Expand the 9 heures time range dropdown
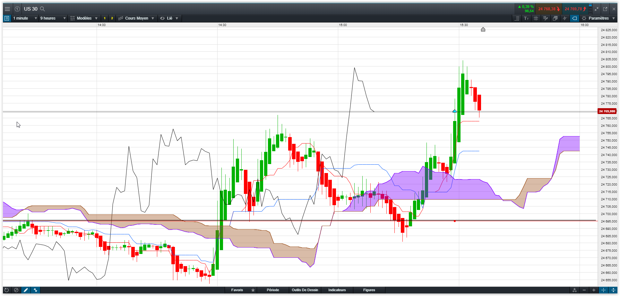 click(53, 18)
